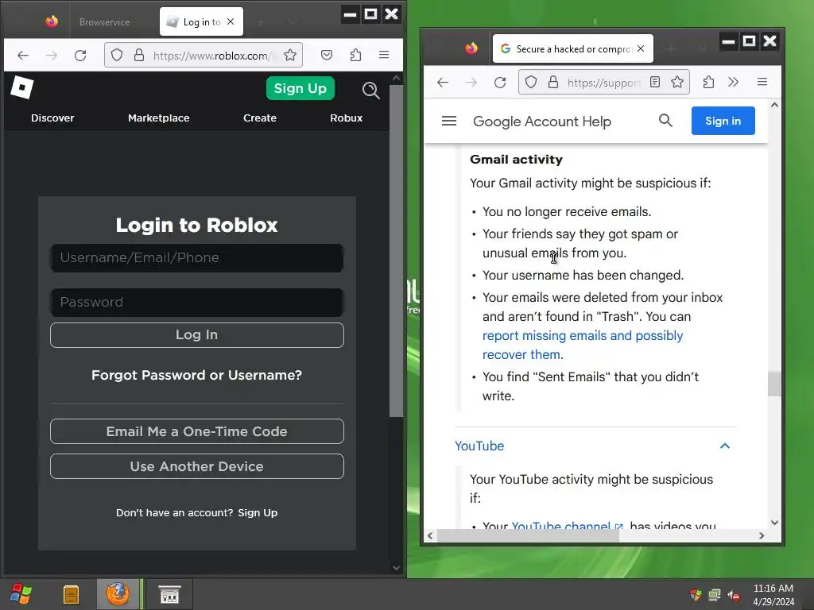The height and width of the screenshot is (610, 814).
Task: Search Google Account Help with magnifier icon
Action: (x=665, y=121)
